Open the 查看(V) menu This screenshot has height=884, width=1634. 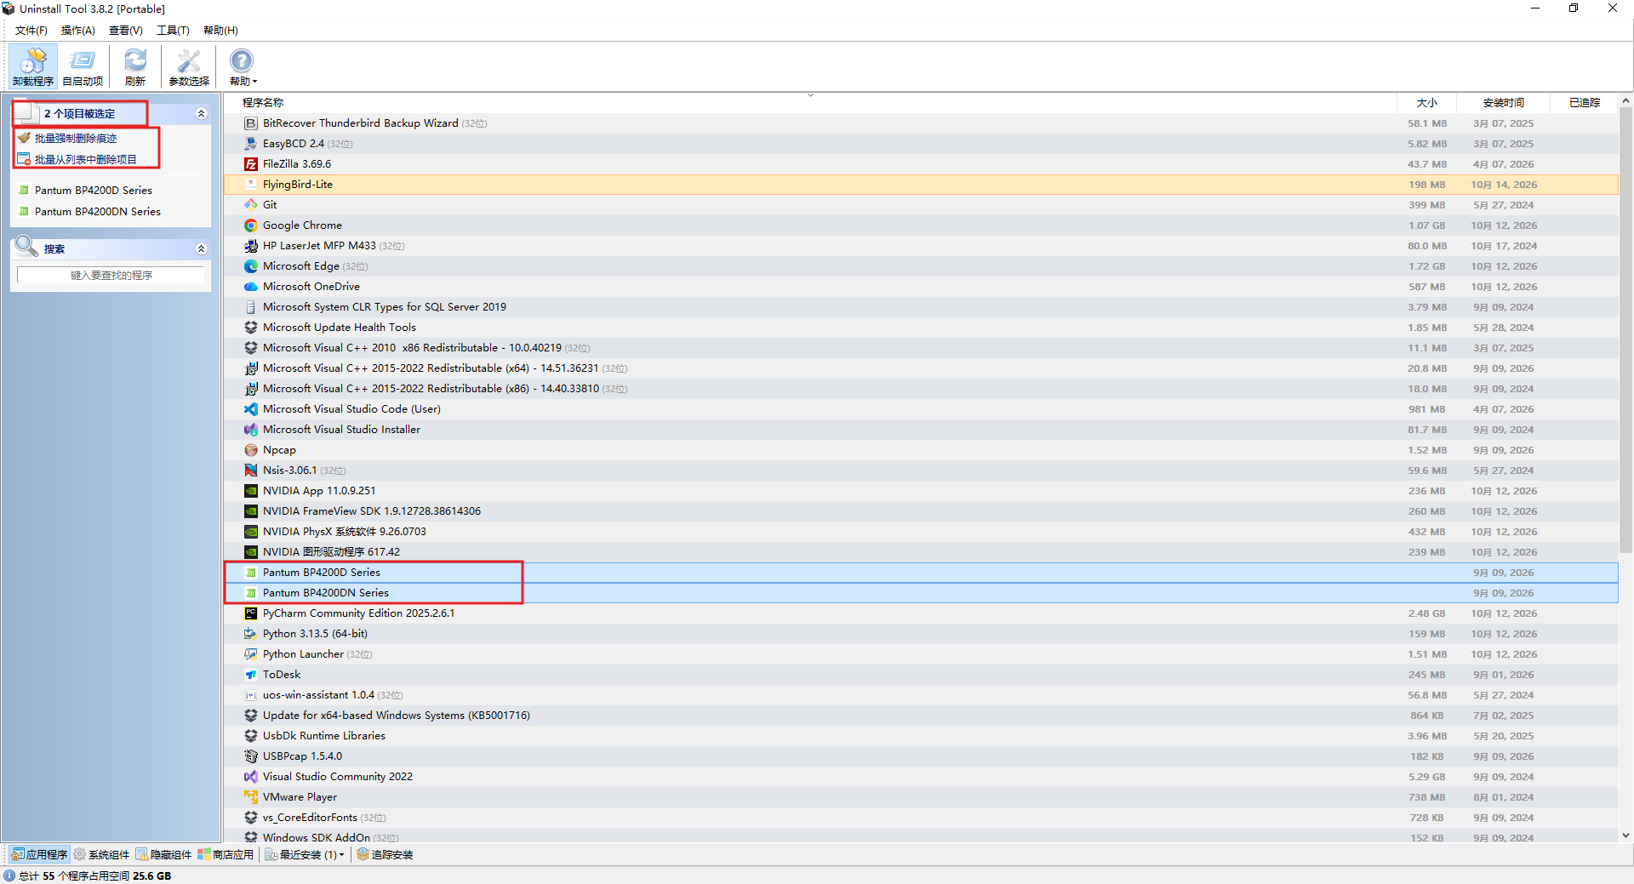point(126,31)
